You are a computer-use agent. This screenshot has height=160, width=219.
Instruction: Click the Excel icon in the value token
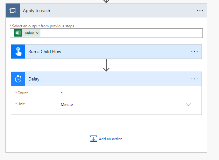tap(18, 33)
